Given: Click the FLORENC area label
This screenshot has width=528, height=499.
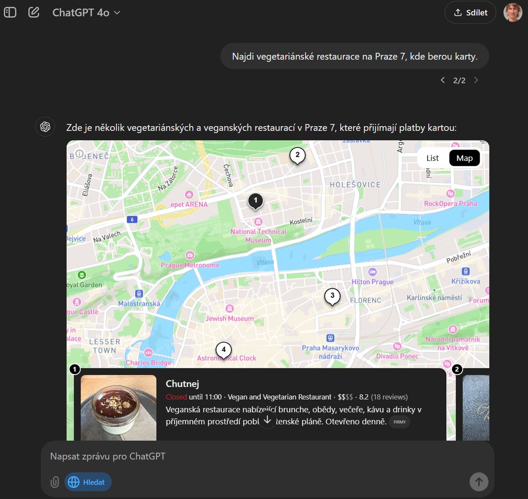Looking at the screenshot, I should (366, 300).
